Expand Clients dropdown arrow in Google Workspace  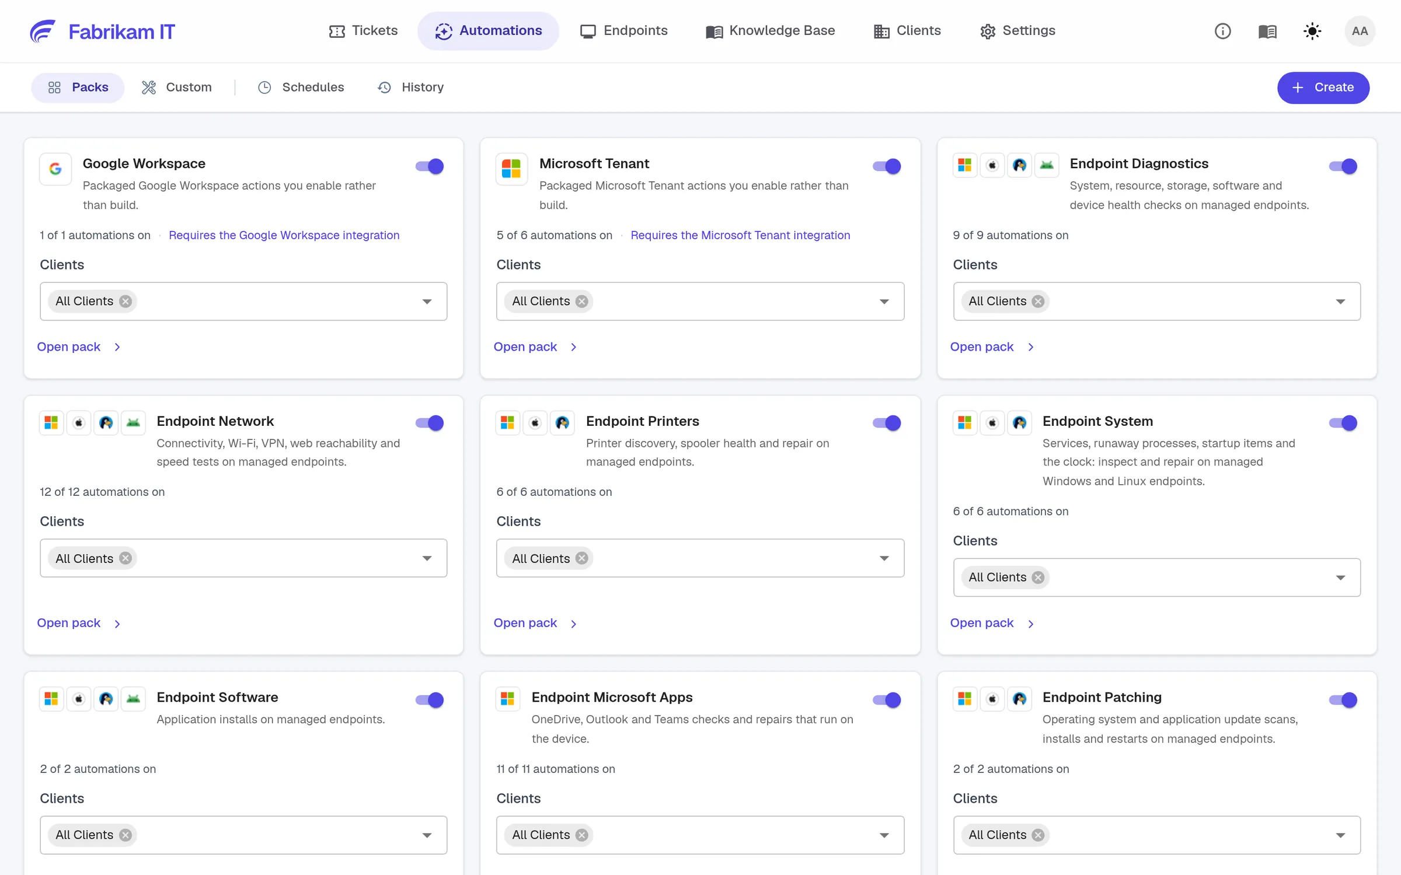(x=427, y=302)
